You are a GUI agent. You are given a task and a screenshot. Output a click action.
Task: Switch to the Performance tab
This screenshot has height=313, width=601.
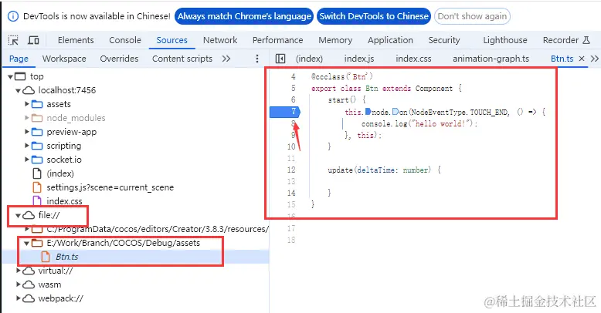coord(277,40)
